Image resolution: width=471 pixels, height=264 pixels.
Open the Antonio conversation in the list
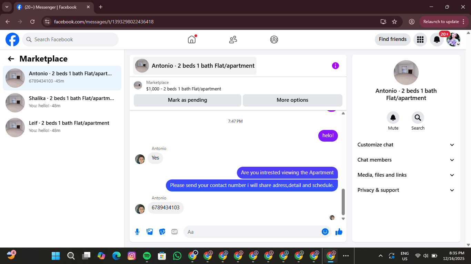[x=62, y=78]
